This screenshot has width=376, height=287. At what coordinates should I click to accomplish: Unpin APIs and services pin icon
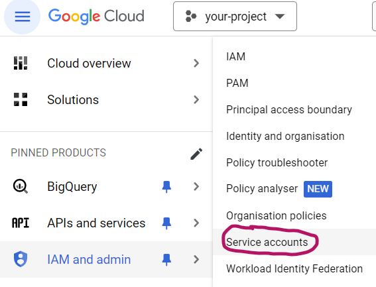click(x=166, y=223)
